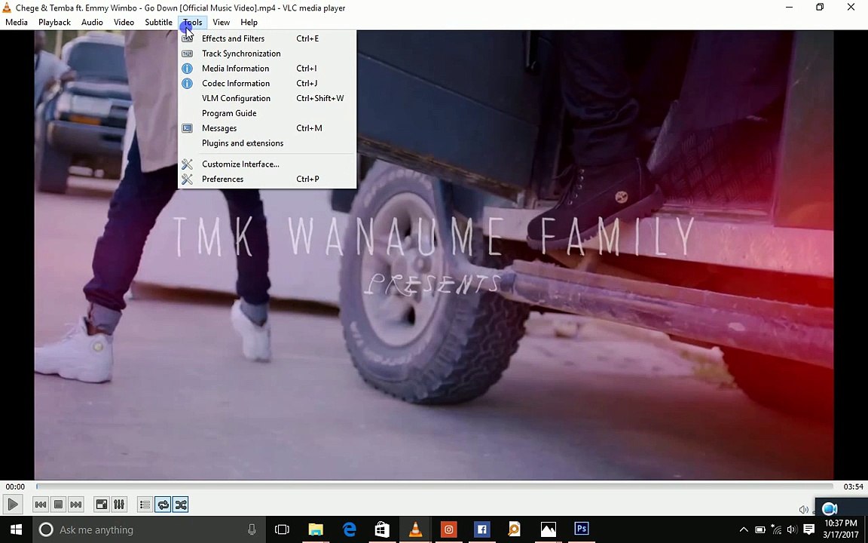
Task: Mute audio using VLC's speaker icon
Action: [804, 510]
